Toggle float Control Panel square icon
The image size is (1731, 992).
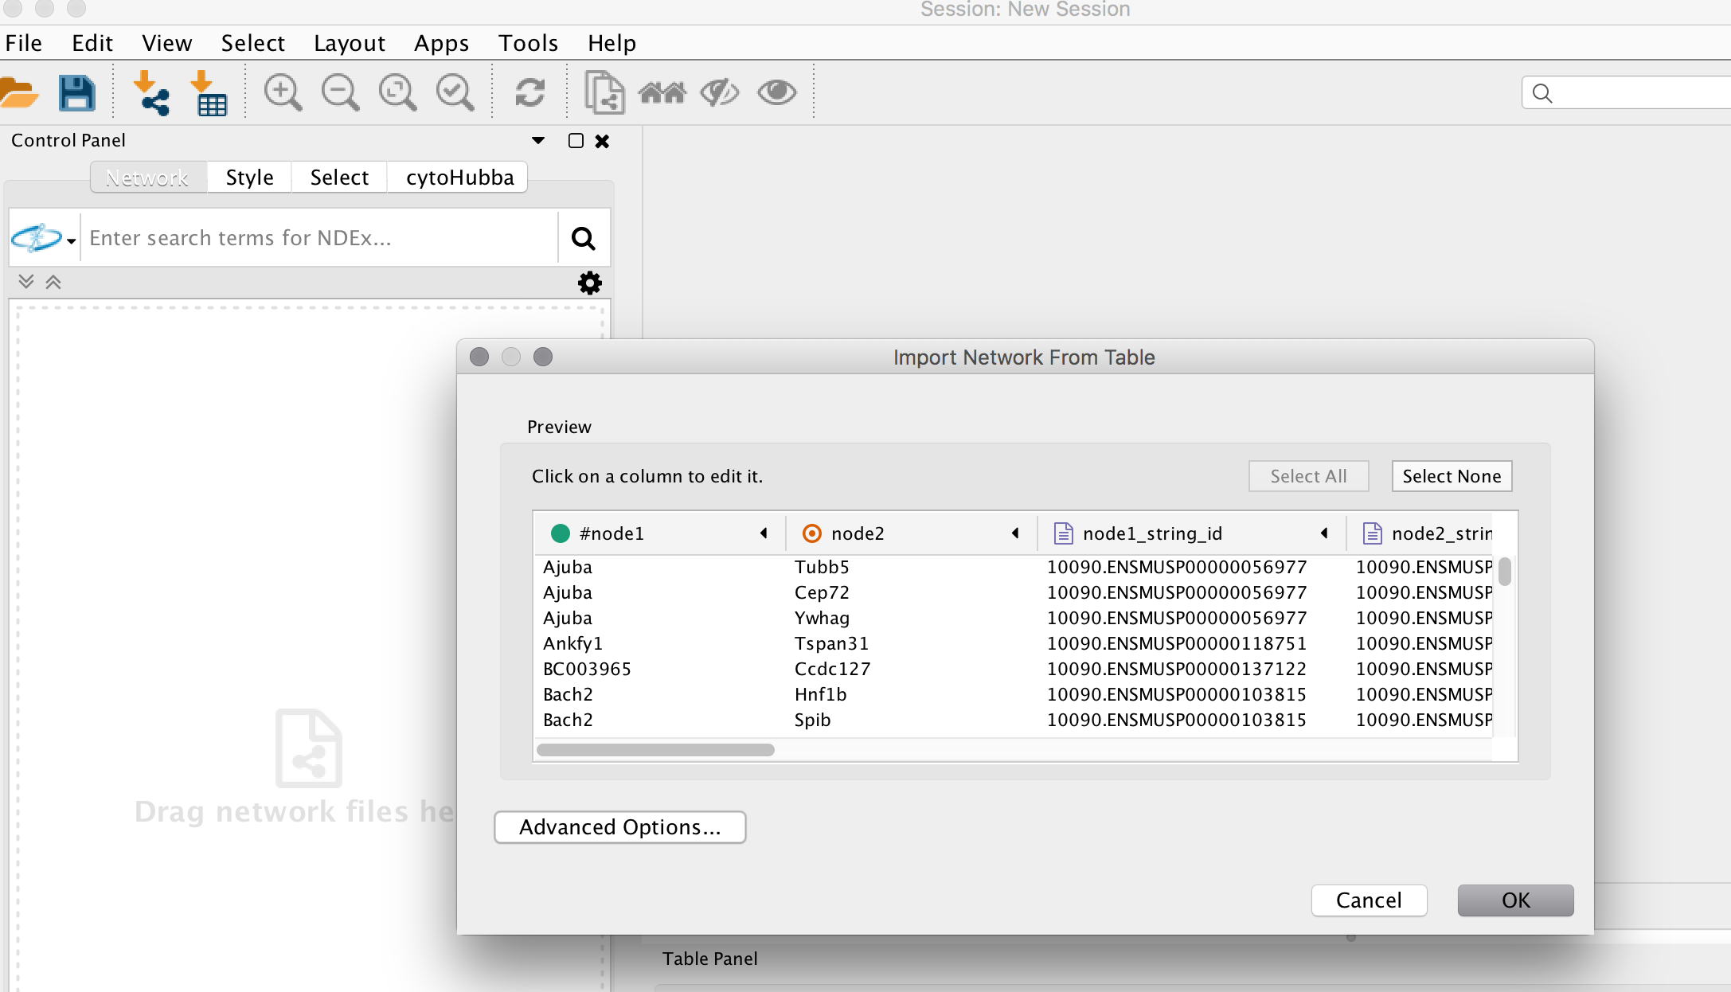tap(576, 141)
